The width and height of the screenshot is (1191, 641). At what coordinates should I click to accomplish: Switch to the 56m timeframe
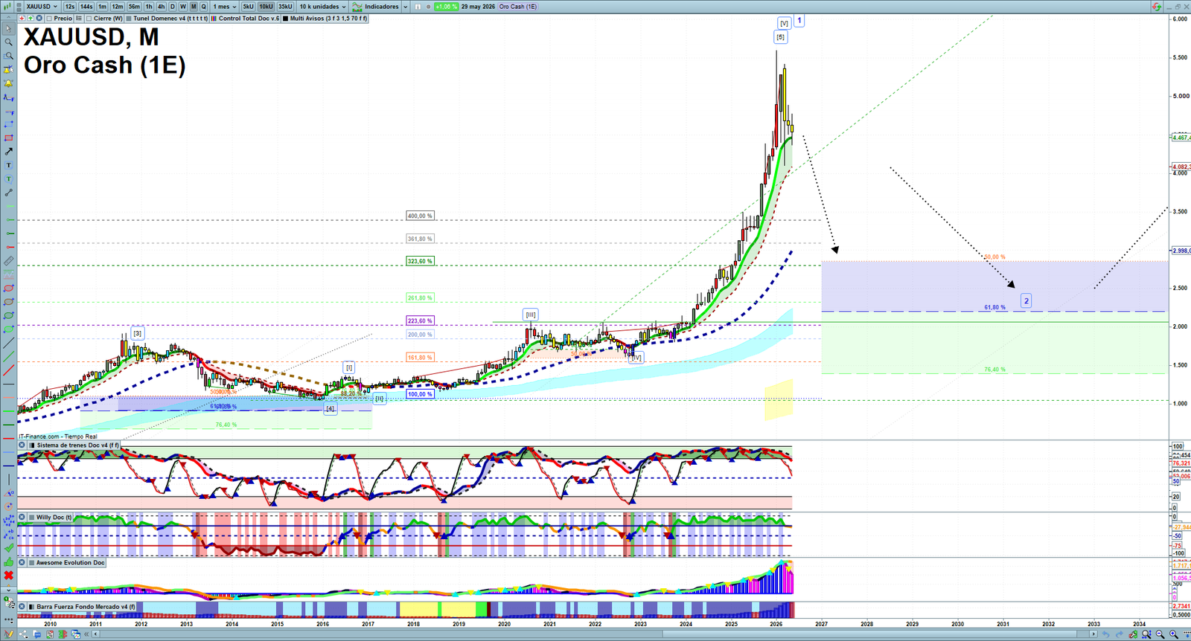134,7
